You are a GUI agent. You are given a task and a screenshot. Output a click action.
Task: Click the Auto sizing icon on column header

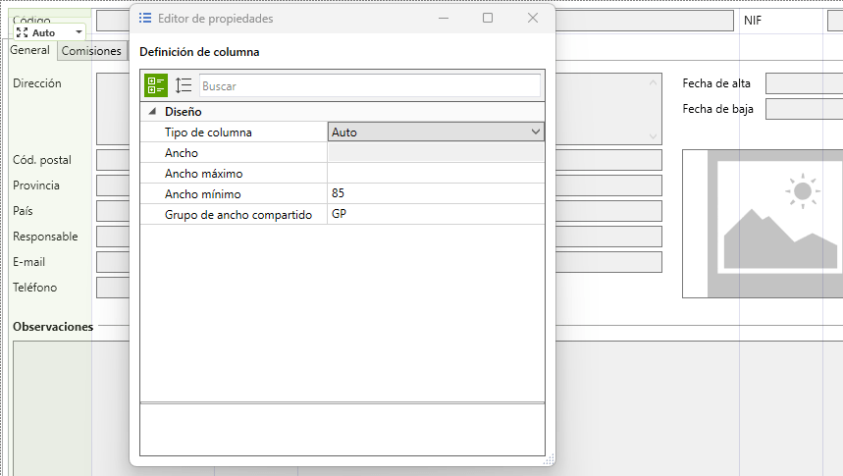pyautogui.click(x=22, y=32)
